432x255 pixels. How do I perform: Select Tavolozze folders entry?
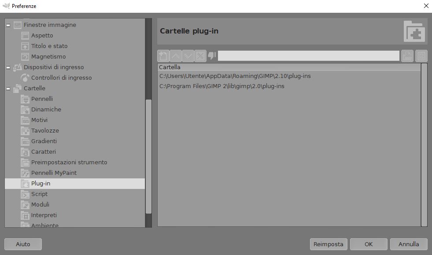pyautogui.click(x=45, y=130)
